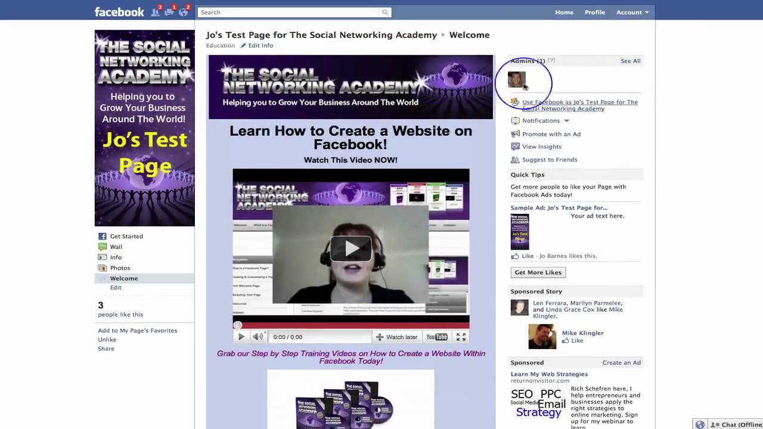Click the play button in video controls

click(x=241, y=337)
